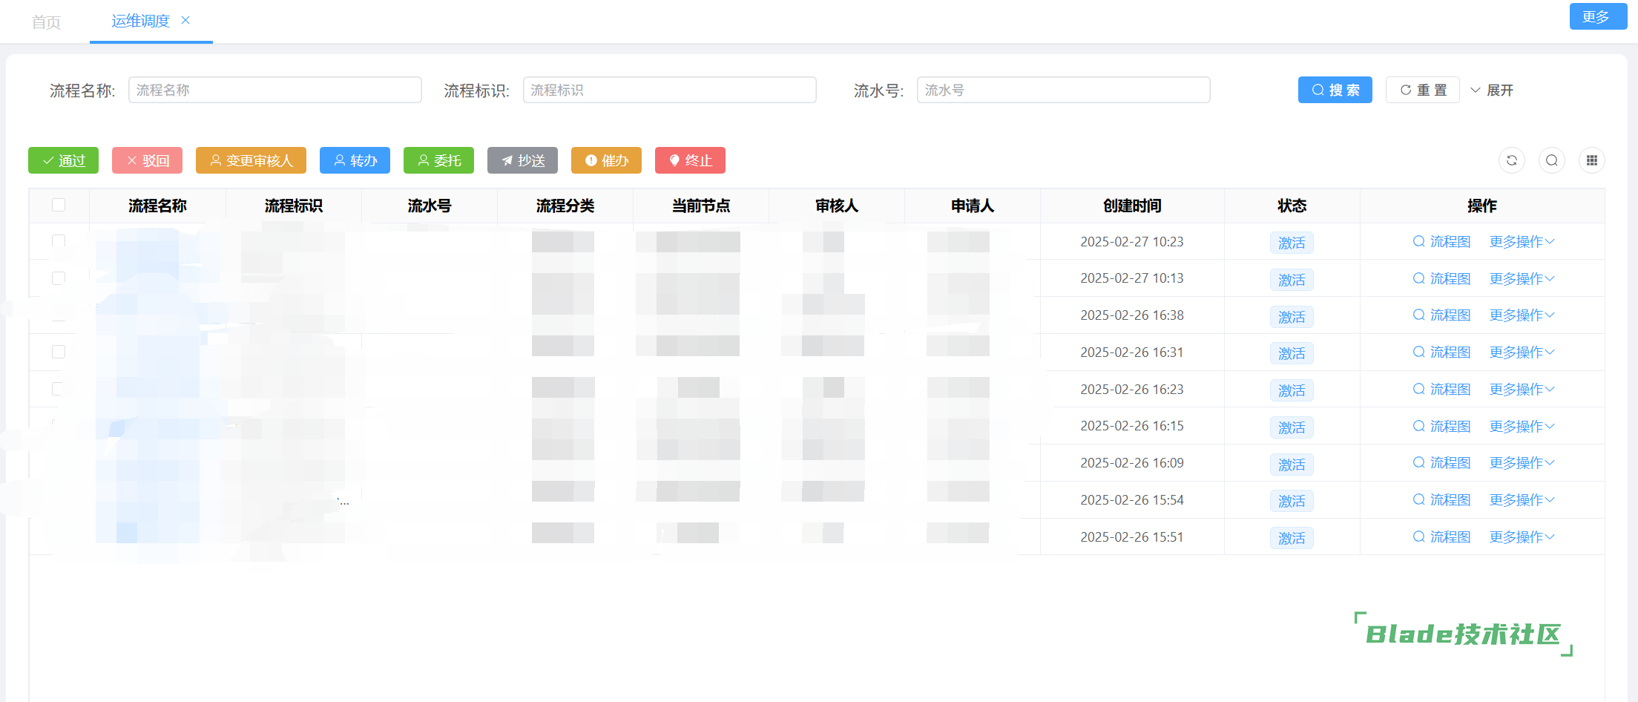
Task: View 流程图 for the 2025-02-26 16:38 row
Action: [1441, 315]
